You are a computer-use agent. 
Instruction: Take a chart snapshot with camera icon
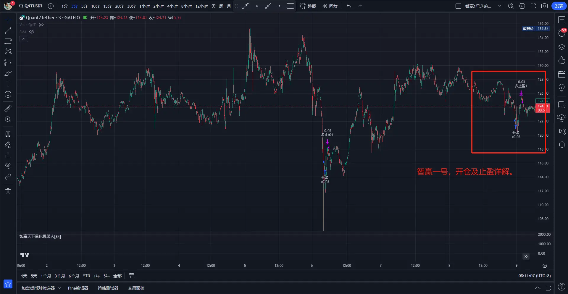(544, 6)
